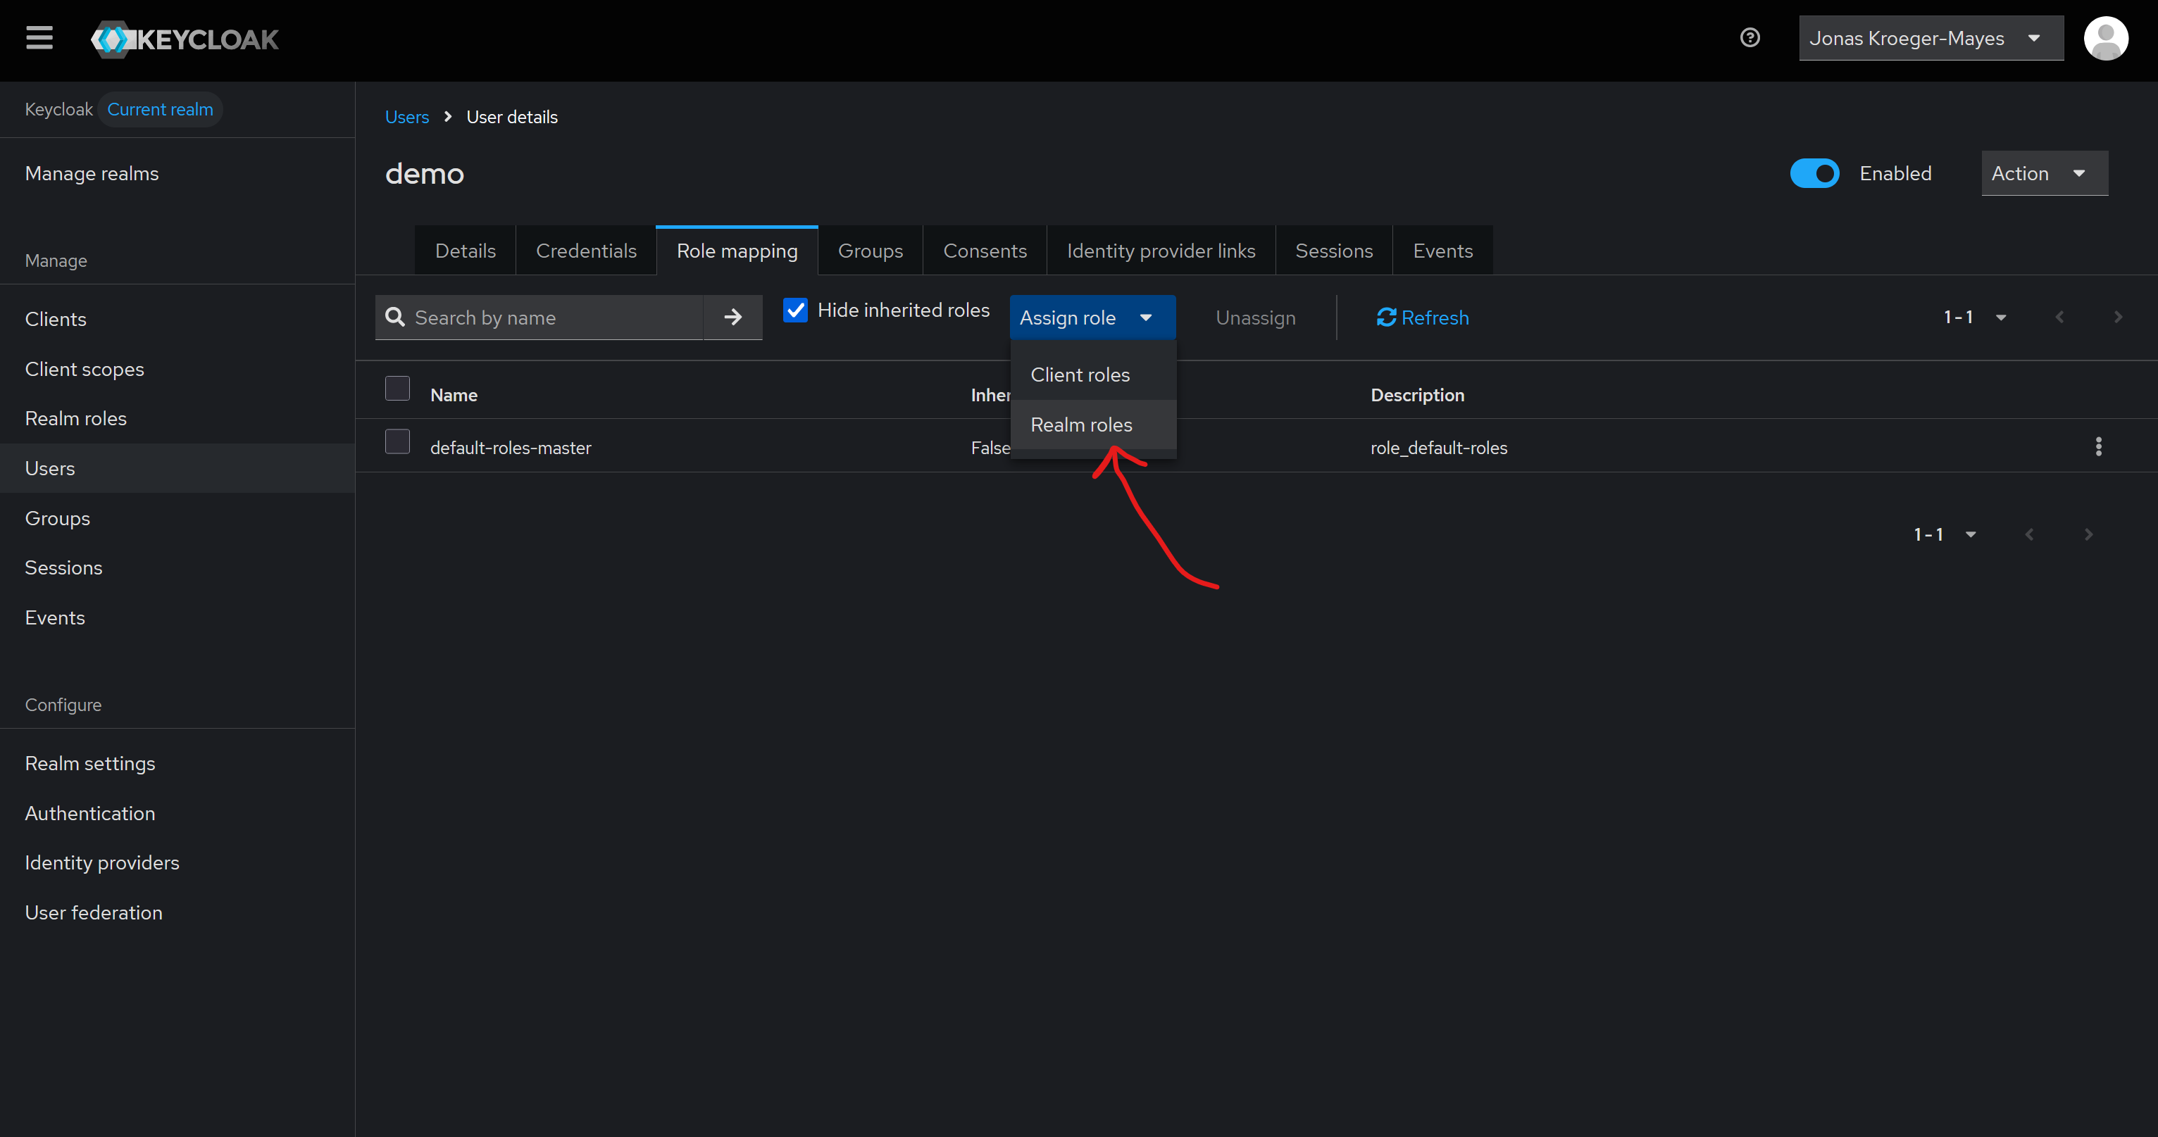Image resolution: width=2158 pixels, height=1137 pixels.
Task: Click the Keycloak logo
Action: click(x=185, y=39)
